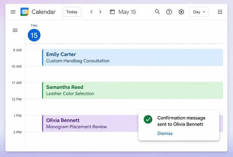Click the 2 PM time label

[17, 132]
